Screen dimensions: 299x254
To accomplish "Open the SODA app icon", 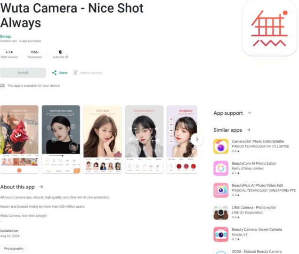I will point(221,252).
